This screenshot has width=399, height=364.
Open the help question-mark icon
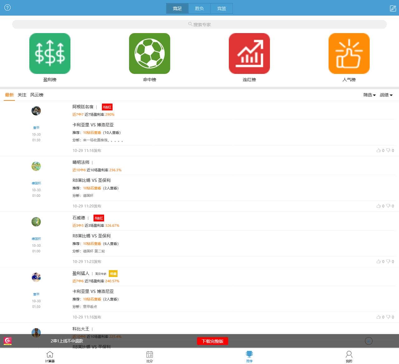tap(7, 7)
